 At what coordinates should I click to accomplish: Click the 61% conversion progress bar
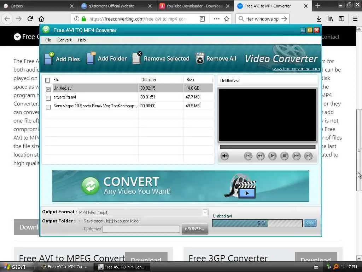coord(257,223)
